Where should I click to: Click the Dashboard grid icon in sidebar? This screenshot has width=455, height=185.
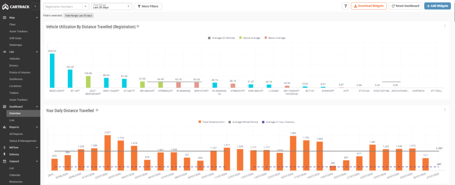[x=4, y=107]
